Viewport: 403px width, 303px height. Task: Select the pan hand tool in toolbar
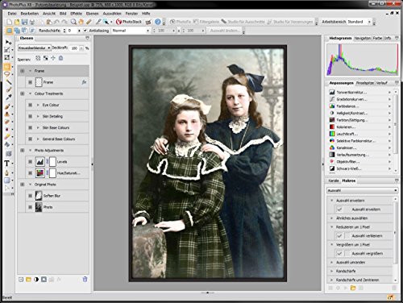pyautogui.click(x=81, y=22)
